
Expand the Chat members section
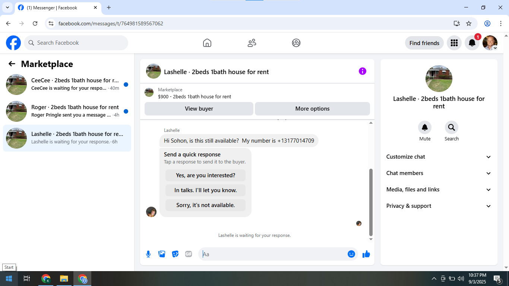439,173
